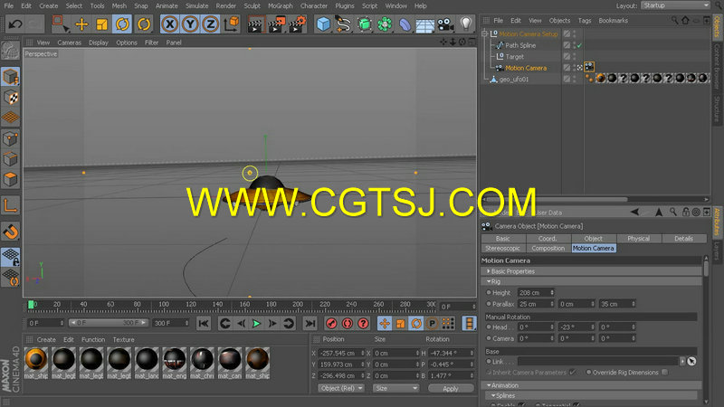724x407 pixels.
Task: Toggle Override Rig Dimensions checkbox
Action: tap(665, 373)
